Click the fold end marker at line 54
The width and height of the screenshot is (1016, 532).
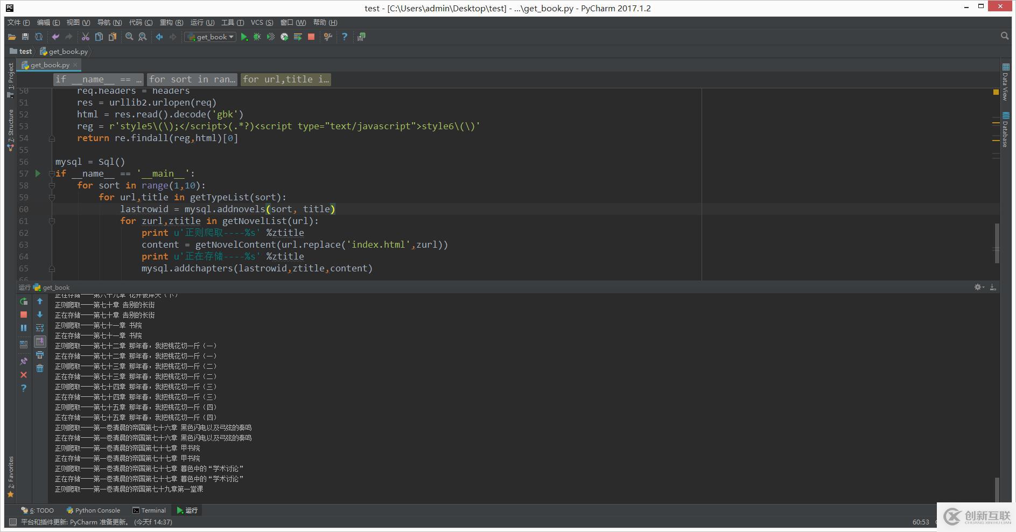coord(52,138)
